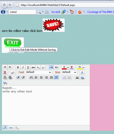Click the clear text color crossed-T icon
The width and height of the screenshot is (114, 134).
pyautogui.click(x=72, y=67)
